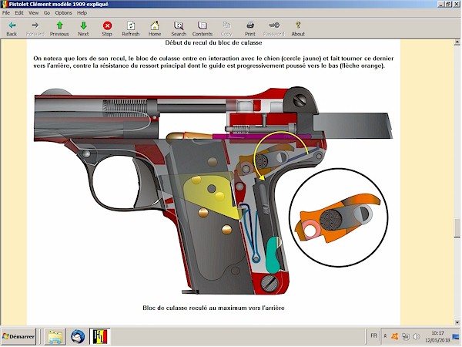The image size is (462, 347).
Task: Open the File menu
Action: tap(6, 12)
